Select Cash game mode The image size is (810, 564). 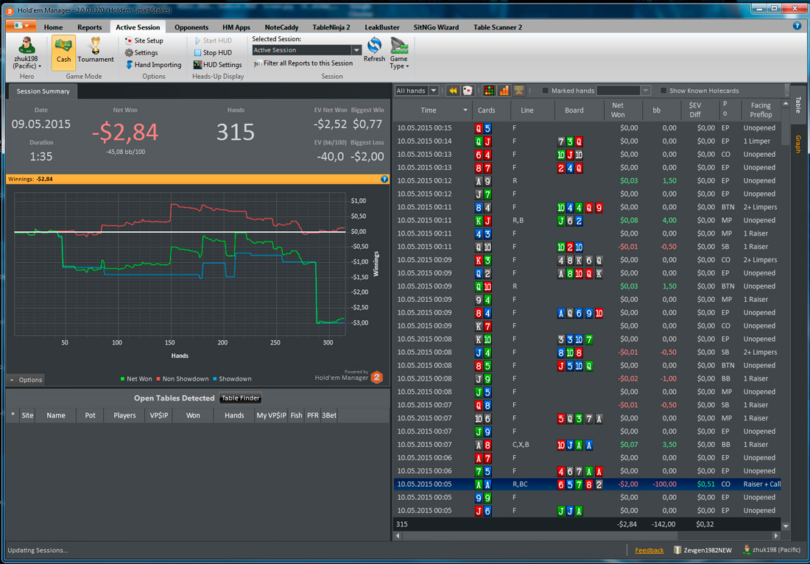pos(63,52)
